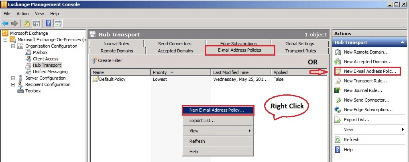Image resolution: width=409 pixels, height=162 pixels.
Task: Switch to the Send Connectors tab
Action: (175, 44)
